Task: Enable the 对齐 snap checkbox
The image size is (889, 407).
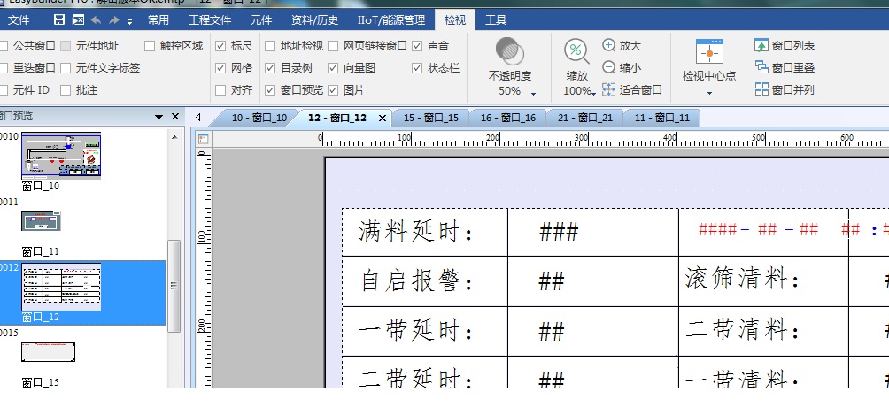Action: click(x=220, y=89)
